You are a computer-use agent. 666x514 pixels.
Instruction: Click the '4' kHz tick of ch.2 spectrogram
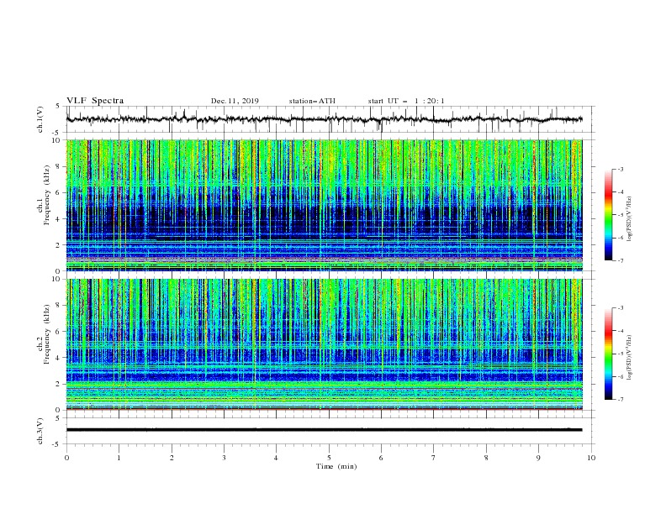(x=59, y=358)
